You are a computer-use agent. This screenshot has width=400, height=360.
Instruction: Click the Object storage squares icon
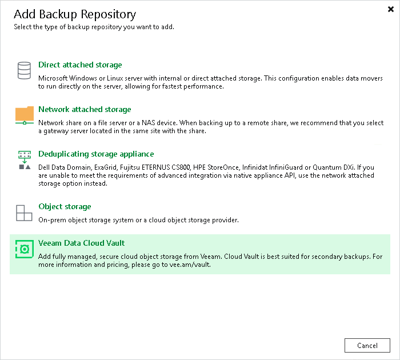point(24,213)
